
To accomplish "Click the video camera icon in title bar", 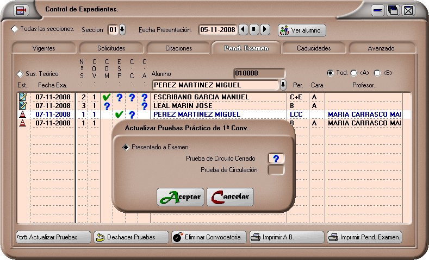I will [x=21, y=10].
